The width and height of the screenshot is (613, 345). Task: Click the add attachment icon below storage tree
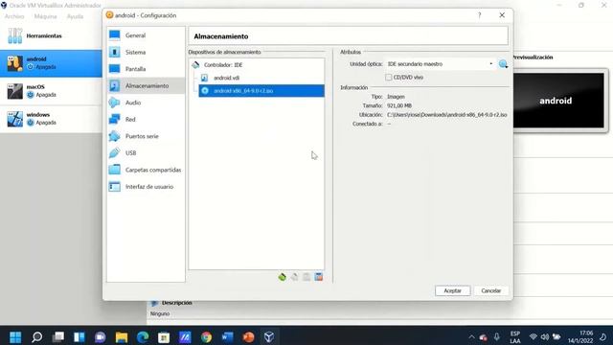pyautogui.click(x=306, y=277)
